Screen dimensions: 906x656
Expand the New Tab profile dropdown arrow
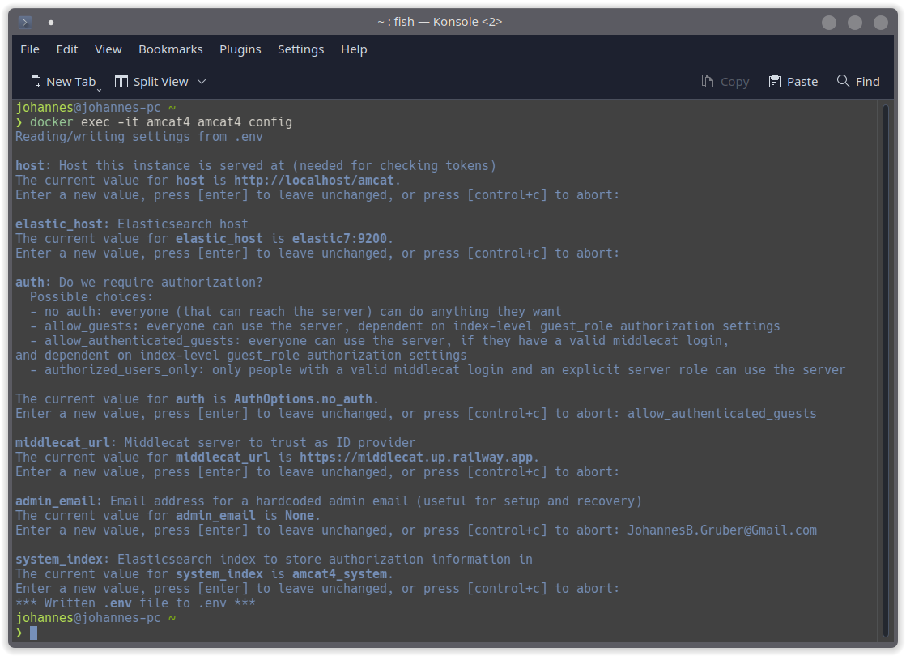tap(99, 87)
